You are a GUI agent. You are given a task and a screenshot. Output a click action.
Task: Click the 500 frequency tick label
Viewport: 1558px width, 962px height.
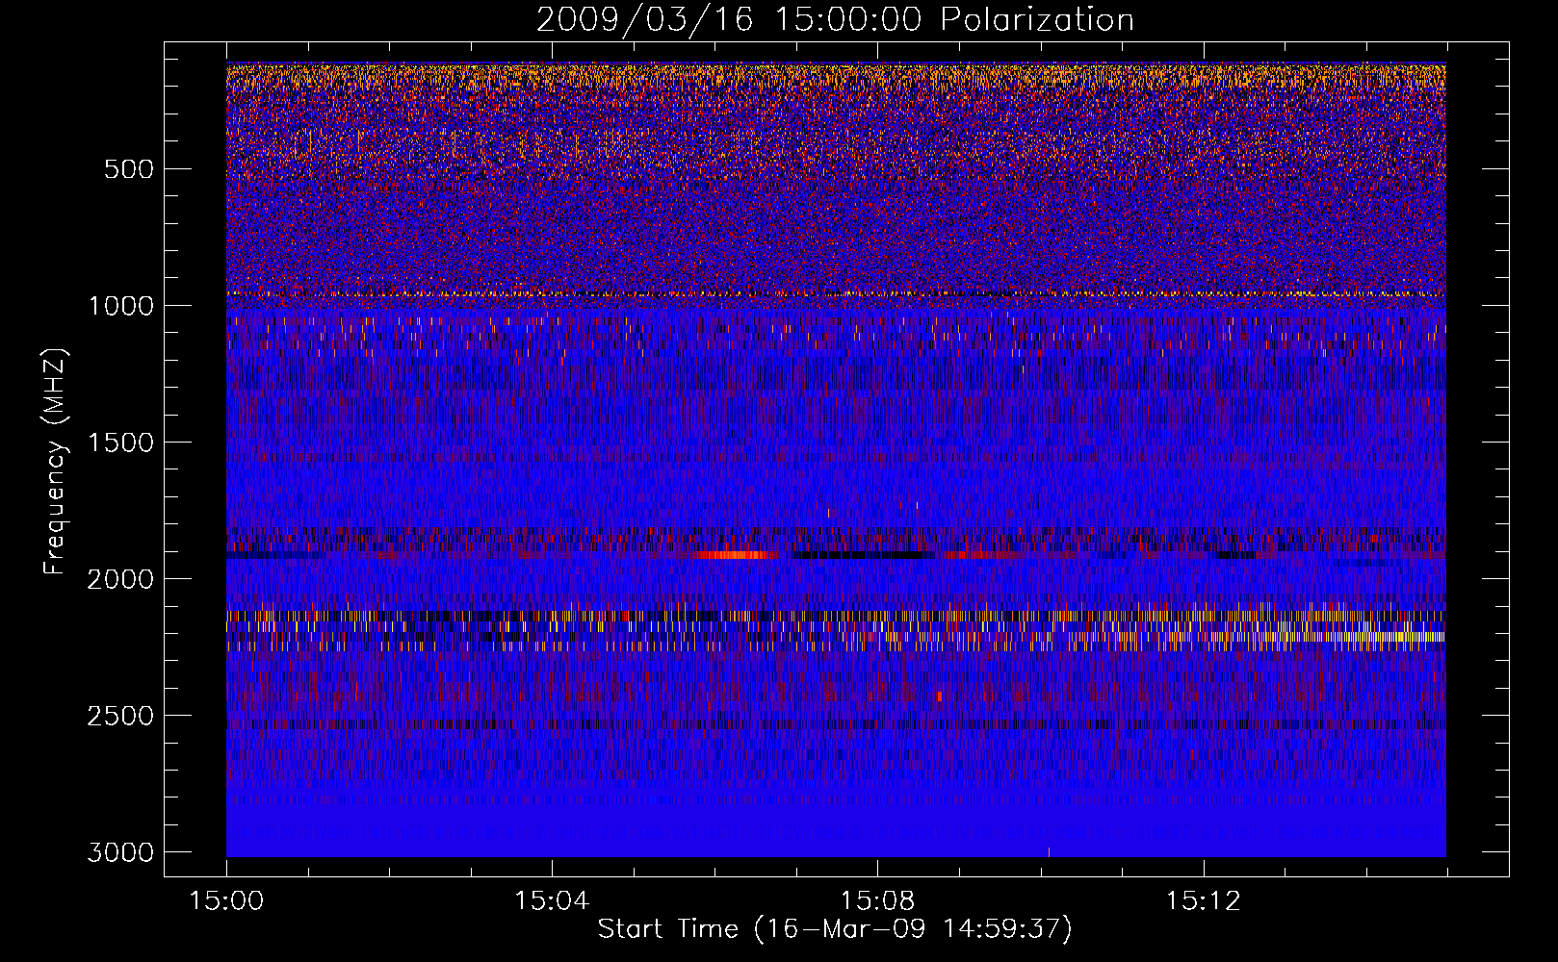129,169
